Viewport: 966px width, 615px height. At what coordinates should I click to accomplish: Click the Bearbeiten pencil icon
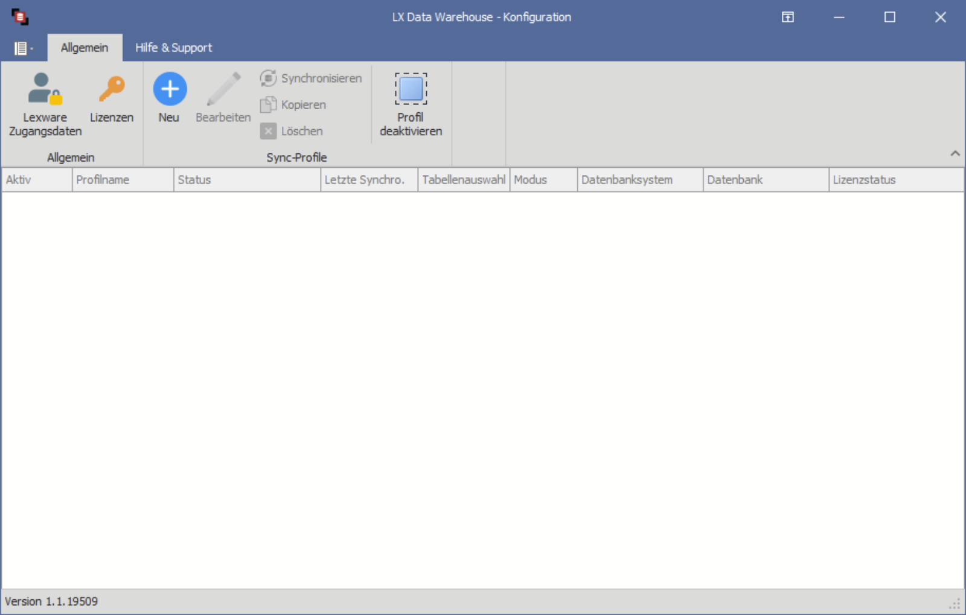coord(223,98)
